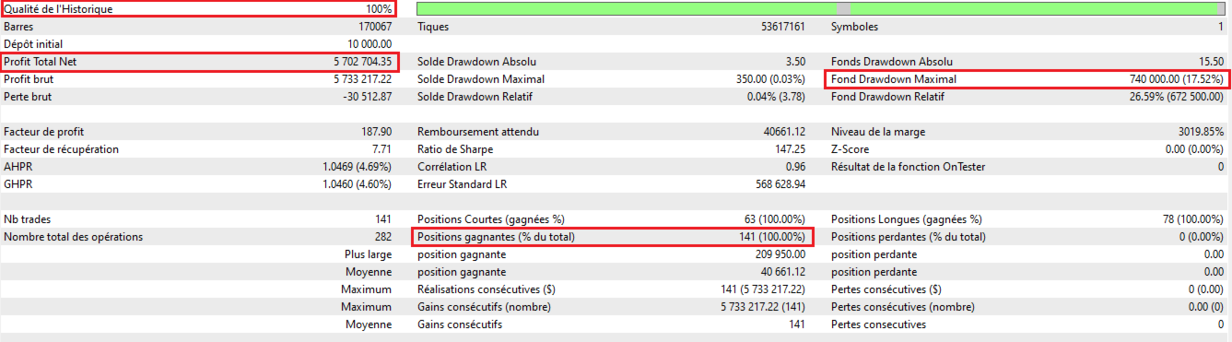Select the 'Remboursement attendu' label
1232x342 pixels.
pos(477,132)
